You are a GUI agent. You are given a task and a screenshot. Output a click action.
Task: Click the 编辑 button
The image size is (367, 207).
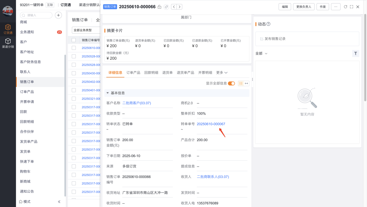coord(285,7)
